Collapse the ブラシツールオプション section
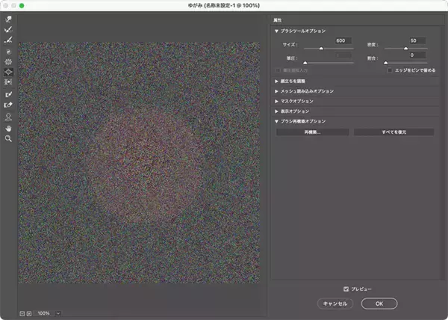Screen dimensions: 448x320 point(276,31)
